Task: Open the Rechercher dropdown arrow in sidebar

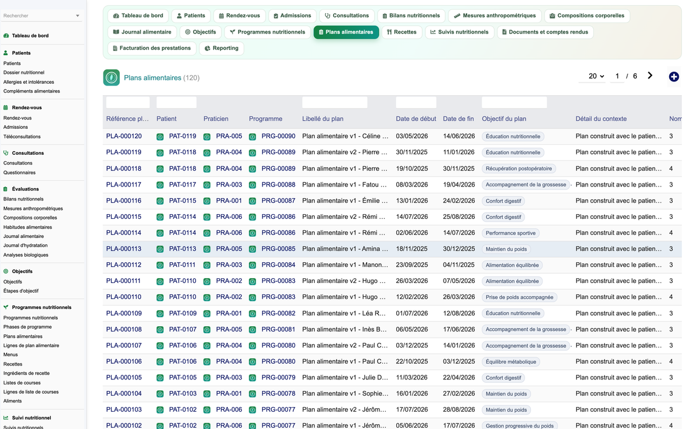Action: (77, 16)
